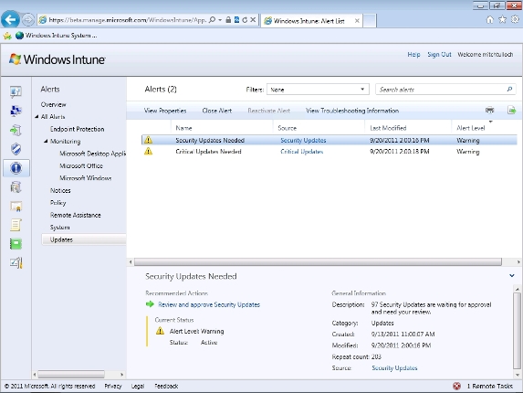Click Close Alert in the toolbar

(x=217, y=111)
